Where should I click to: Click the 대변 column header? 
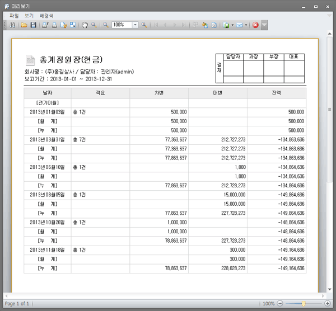click(x=218, y=93)
